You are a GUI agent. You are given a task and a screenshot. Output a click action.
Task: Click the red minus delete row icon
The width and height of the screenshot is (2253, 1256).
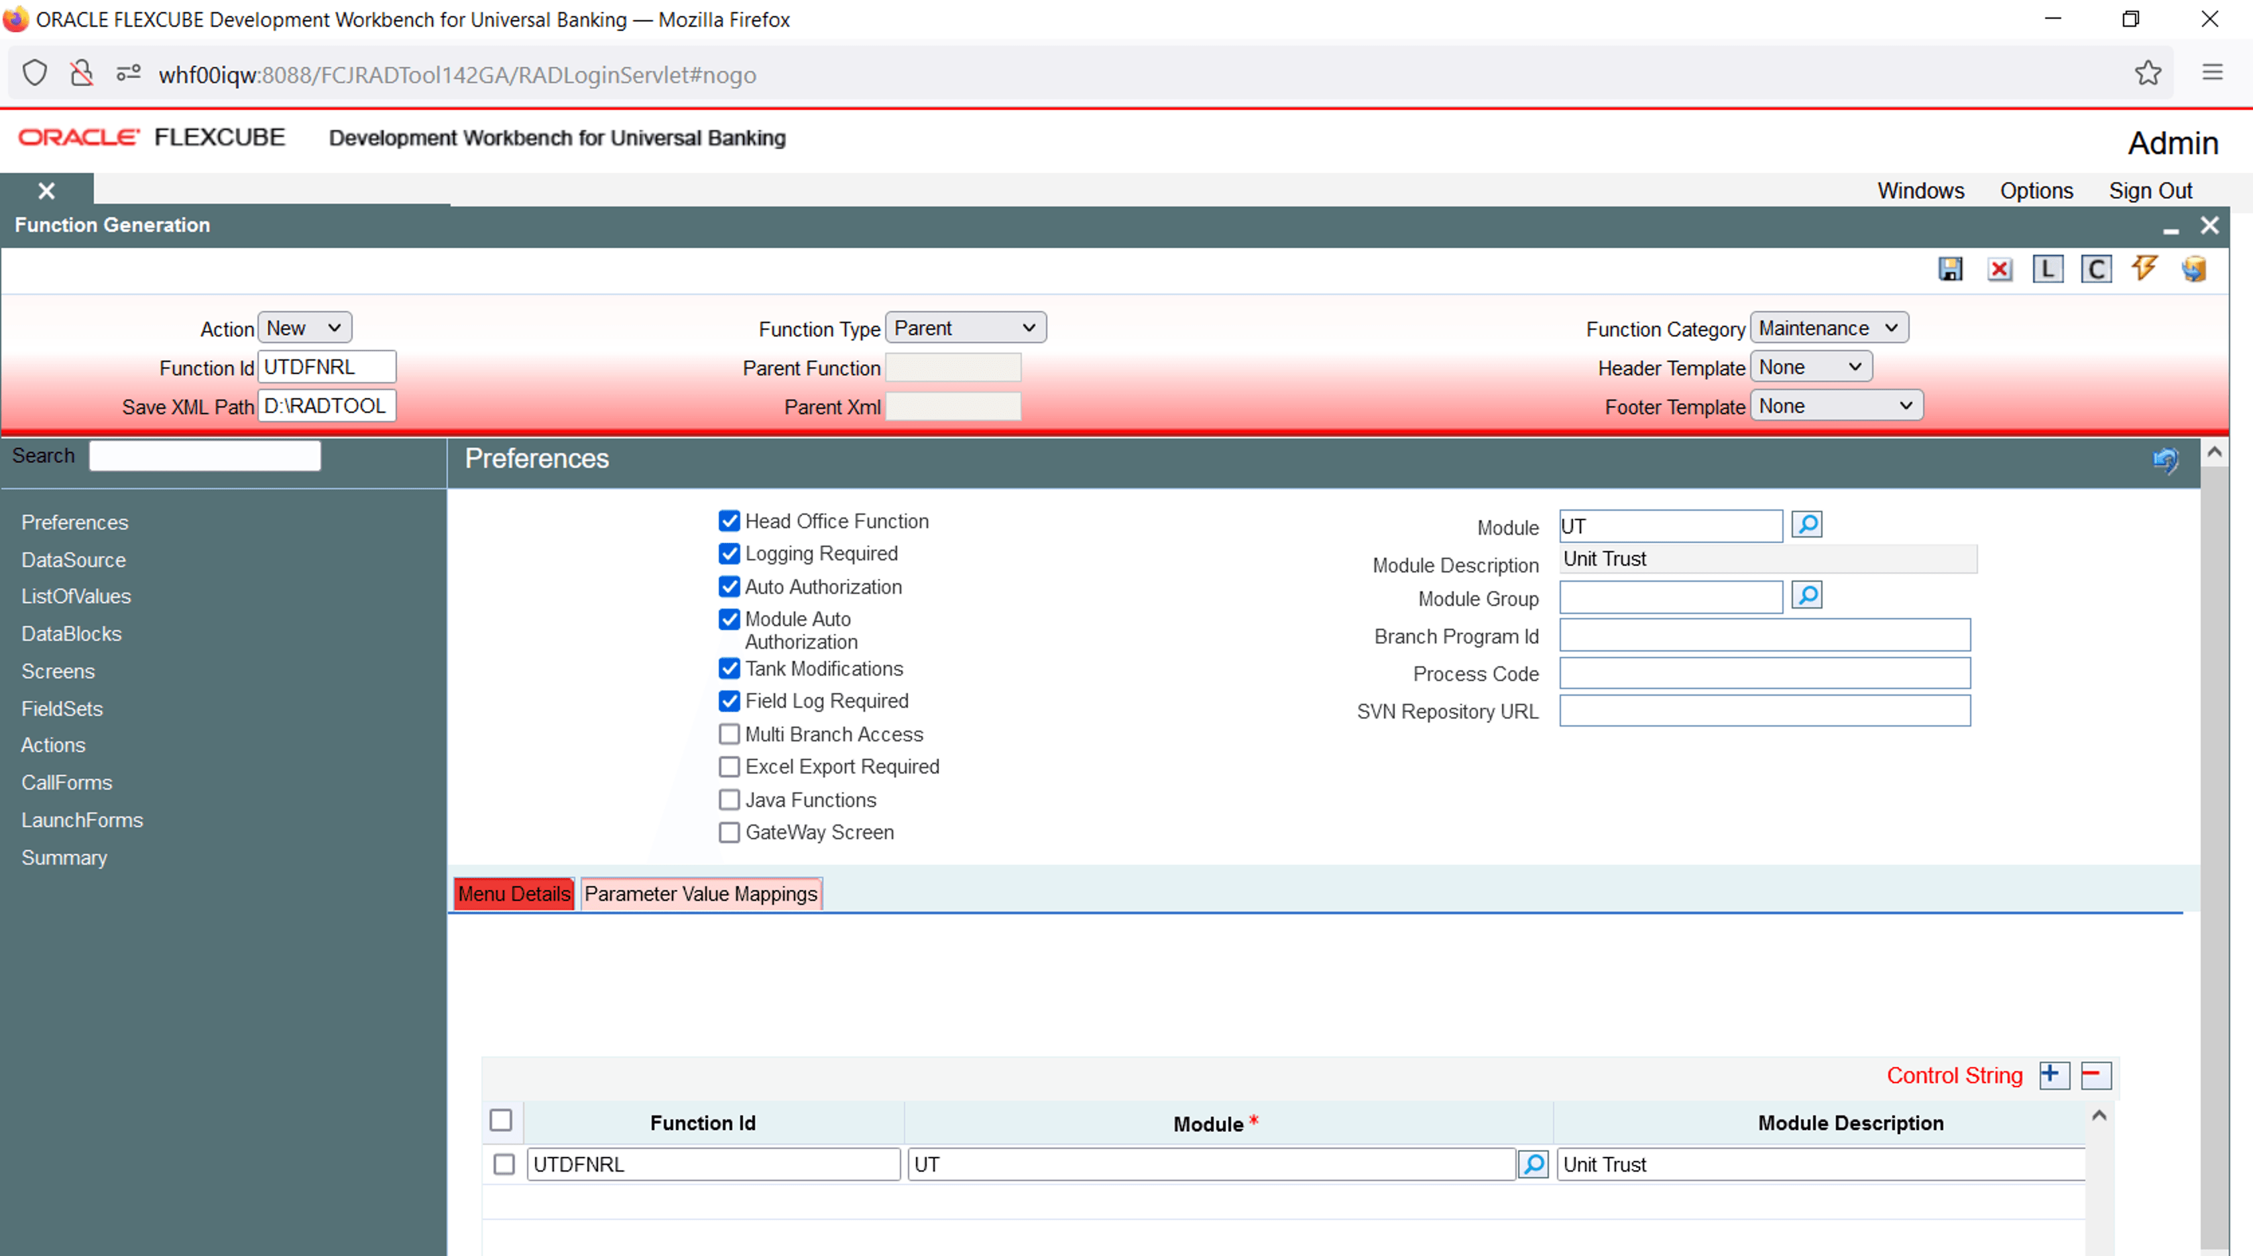[x=2095, y=1074]
